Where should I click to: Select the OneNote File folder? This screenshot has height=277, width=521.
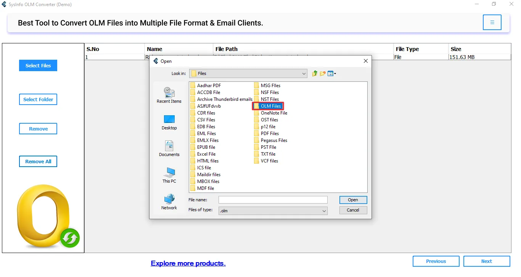click(271, 113)
